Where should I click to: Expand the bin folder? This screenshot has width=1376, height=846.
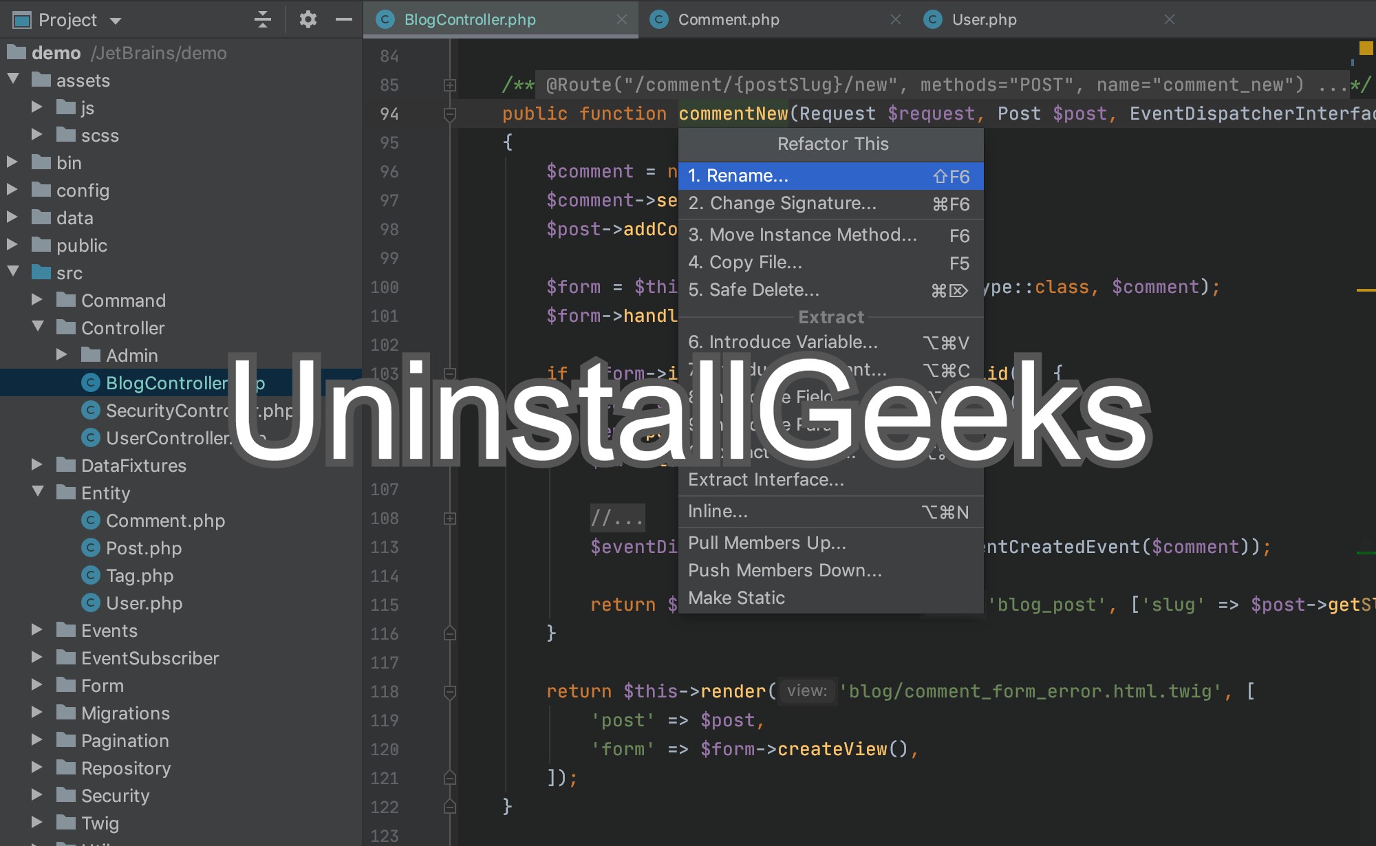click(12, 162)
